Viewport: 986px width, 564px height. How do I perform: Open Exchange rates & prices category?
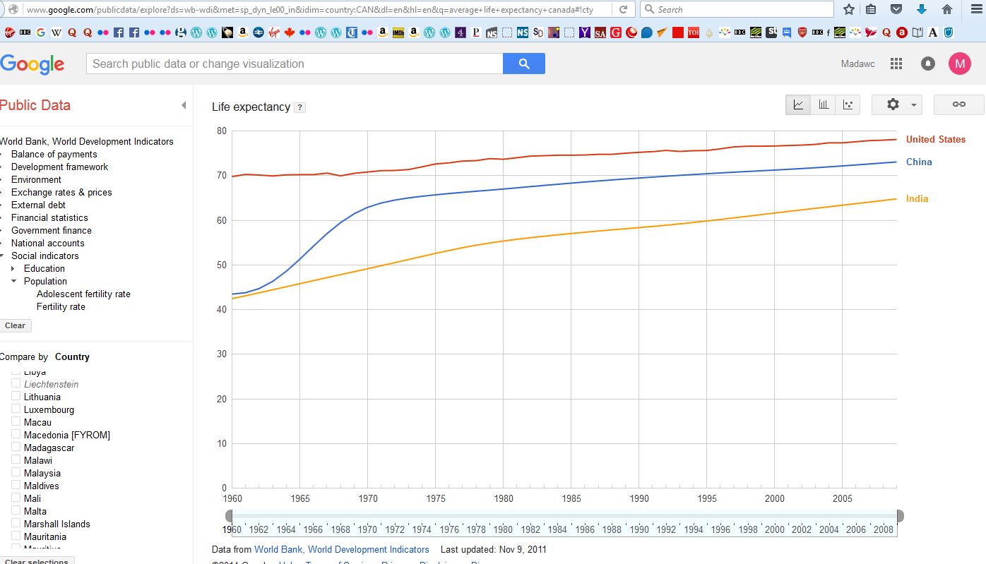(61, 193)
